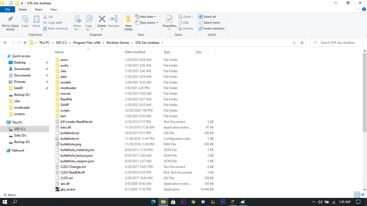This screenshot has width=367, height=206.
Task: Open the File tab
Action: [x=7, y=9]
